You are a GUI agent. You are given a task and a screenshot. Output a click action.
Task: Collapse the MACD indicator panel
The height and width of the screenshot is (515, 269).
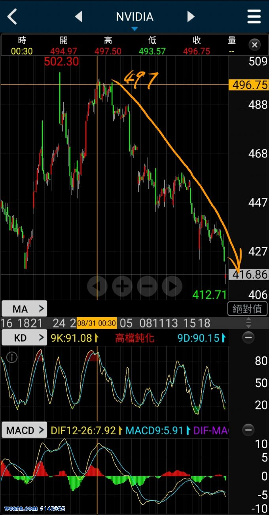248,430
